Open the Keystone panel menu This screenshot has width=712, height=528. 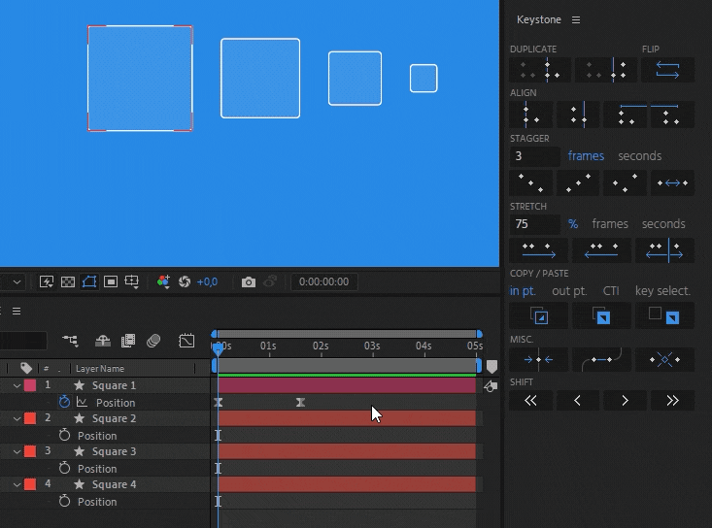[x=576, y=19]
